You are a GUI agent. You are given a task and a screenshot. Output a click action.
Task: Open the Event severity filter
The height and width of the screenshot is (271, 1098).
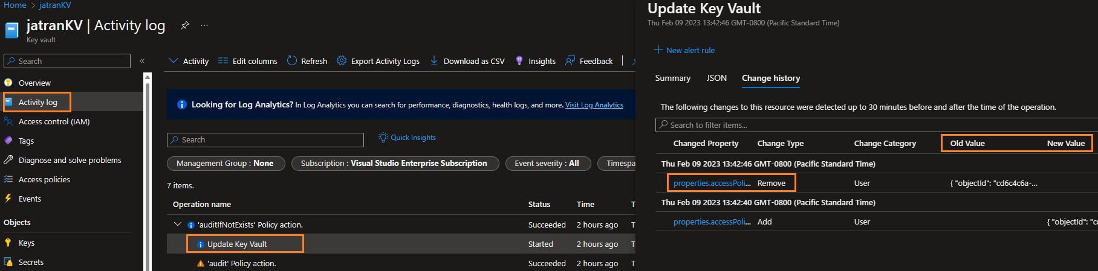pos(548,163)
